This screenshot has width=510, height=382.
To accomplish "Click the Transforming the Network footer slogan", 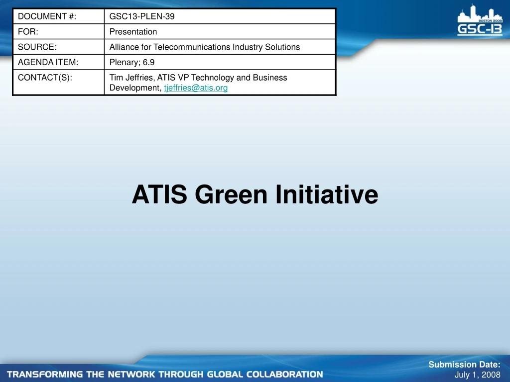I will coord(165,374).
